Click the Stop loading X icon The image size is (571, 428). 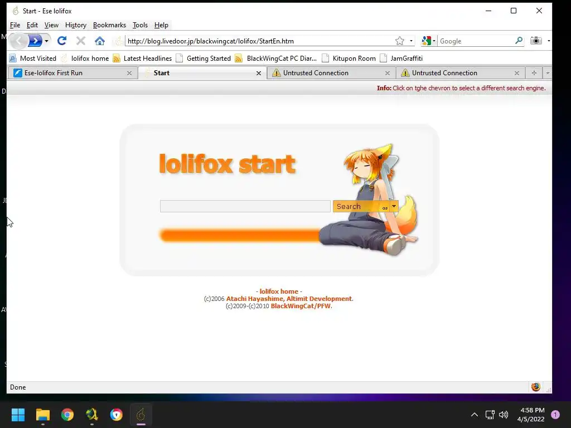81,41
